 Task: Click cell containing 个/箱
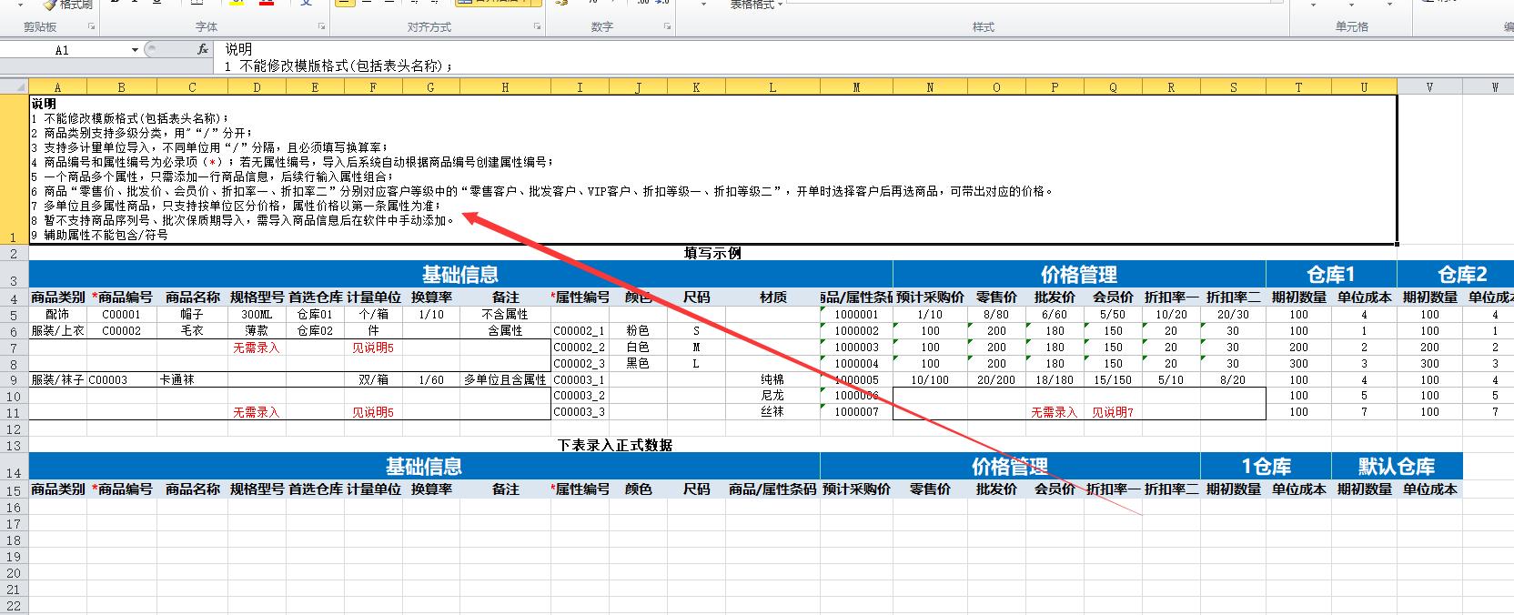[373, 315]
